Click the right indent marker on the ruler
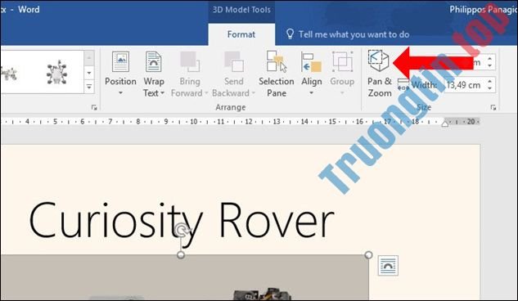Viewport: 518px width, 301px height. [445, 124]
